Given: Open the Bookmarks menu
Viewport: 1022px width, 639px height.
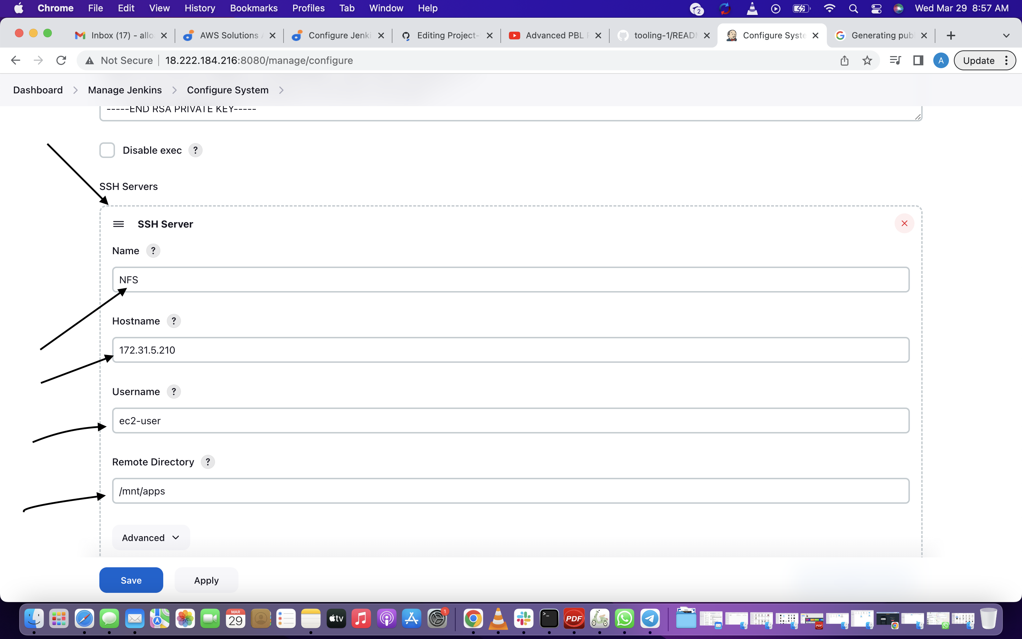Looking at the screenshot, I should (x=253, y=8).
